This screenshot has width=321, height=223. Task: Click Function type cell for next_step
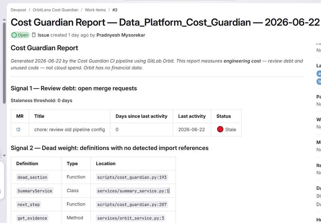coord(76,204)
